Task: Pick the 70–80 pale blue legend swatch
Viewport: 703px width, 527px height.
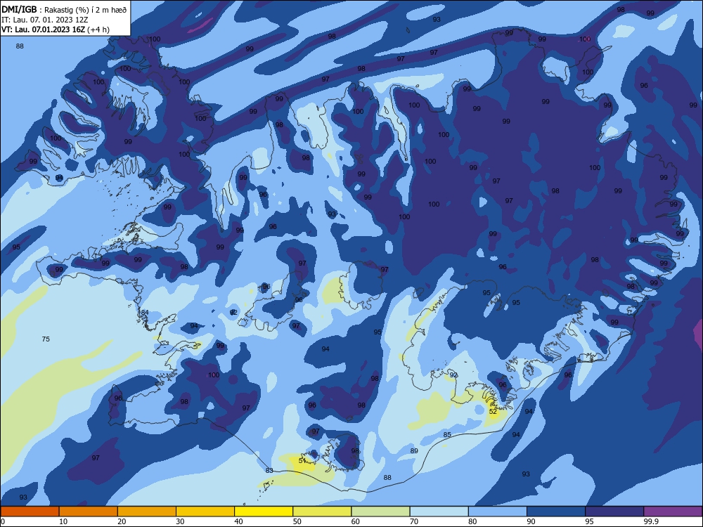Action: click(439, 512)
